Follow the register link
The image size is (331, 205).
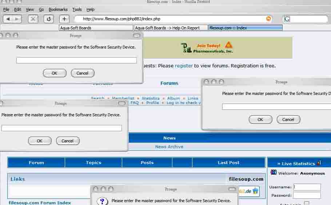[x=184, y=66]
